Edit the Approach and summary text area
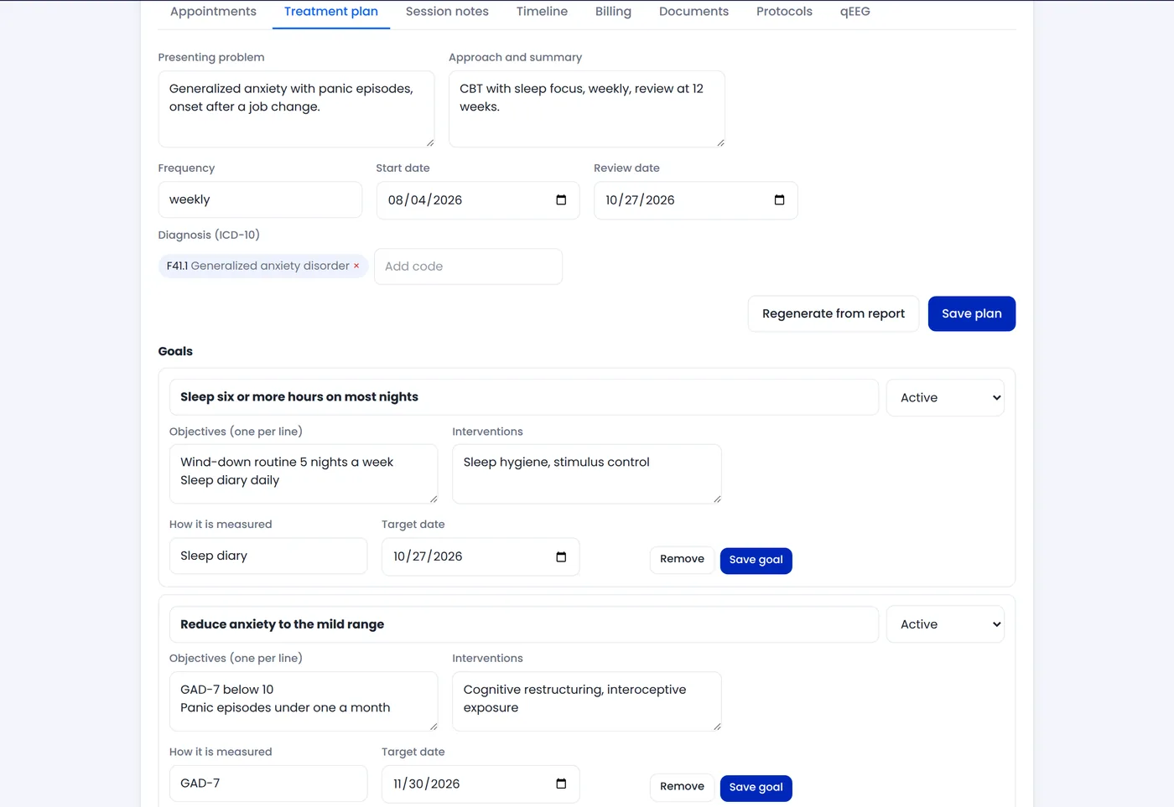1174x807 pixels. pyautogui.click(x=587, y=109)
